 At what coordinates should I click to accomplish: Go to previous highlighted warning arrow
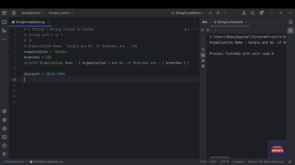[192, 29]
